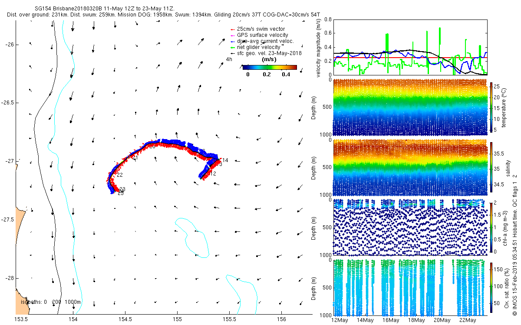
Task: Click the chl-a depth section panel
Action: 410,227
